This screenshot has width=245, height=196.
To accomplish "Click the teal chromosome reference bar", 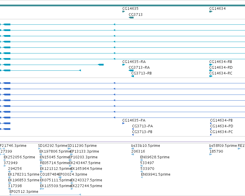I will point(123,5).
